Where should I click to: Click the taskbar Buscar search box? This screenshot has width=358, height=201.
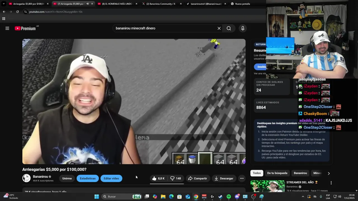coord(122,197)
